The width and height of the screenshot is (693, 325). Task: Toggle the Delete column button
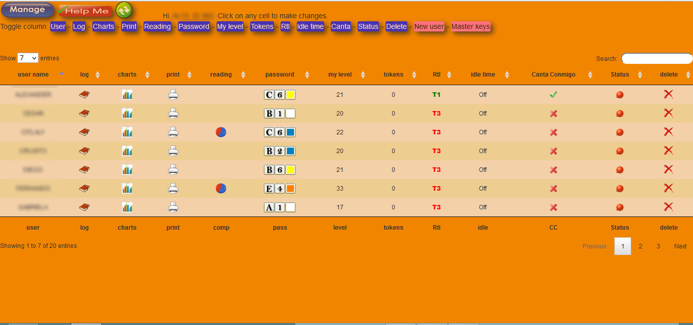tap(396, 26)
